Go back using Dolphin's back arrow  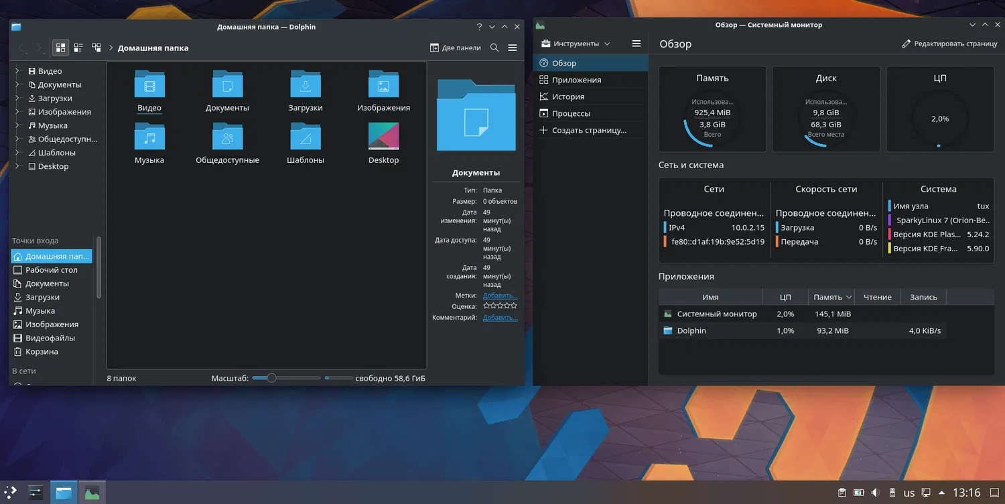tap(22, 48)
